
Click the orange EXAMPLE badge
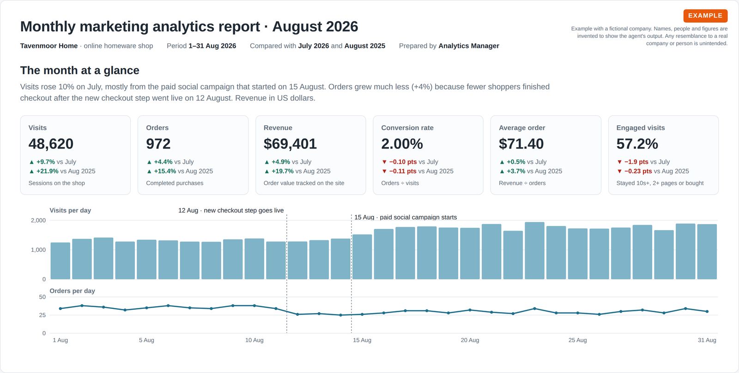pos(705,16)
